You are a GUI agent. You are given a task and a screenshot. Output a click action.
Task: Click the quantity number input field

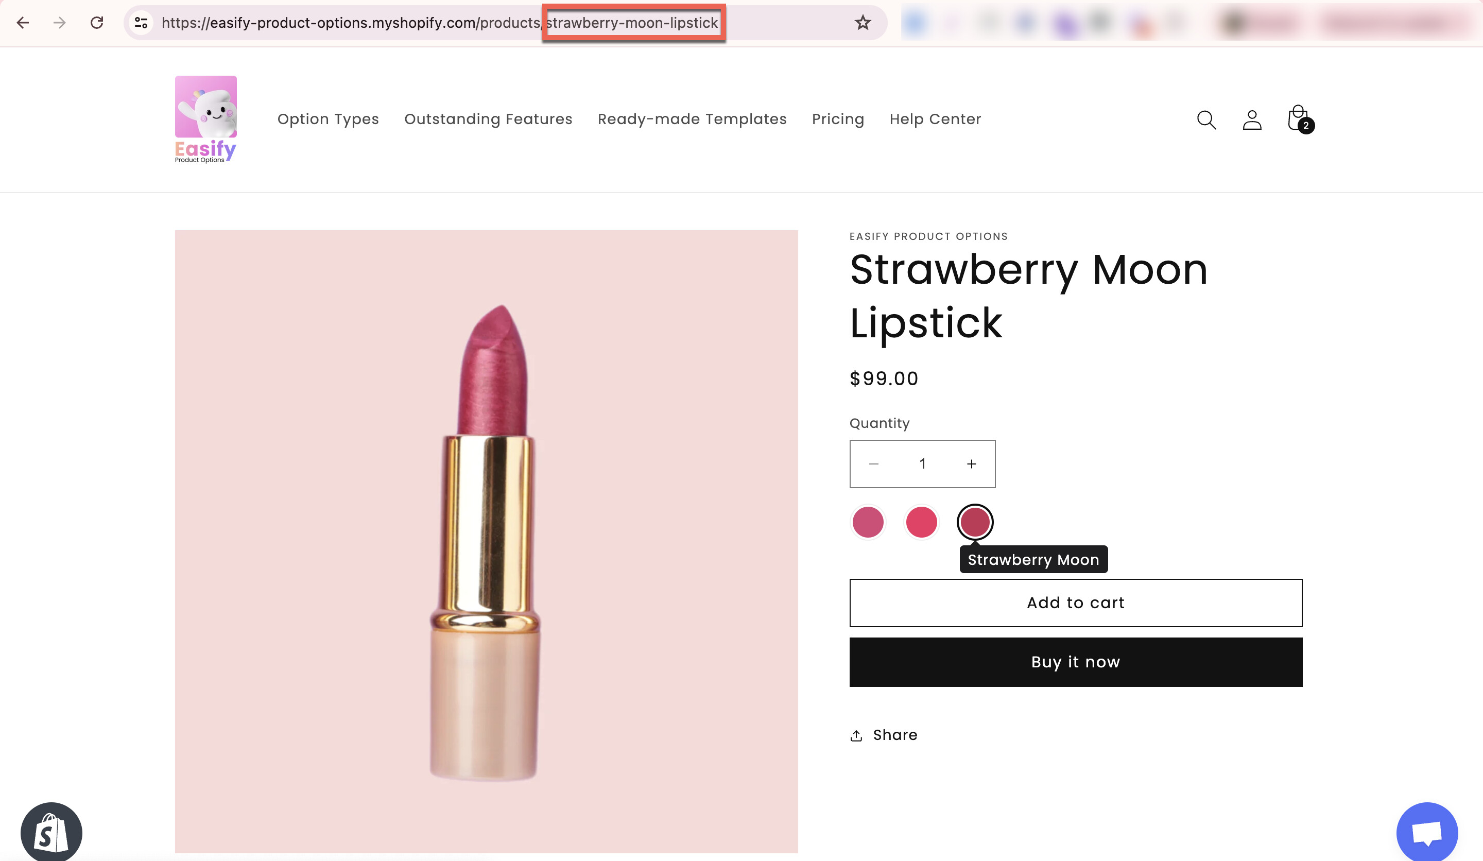point(923,464)
